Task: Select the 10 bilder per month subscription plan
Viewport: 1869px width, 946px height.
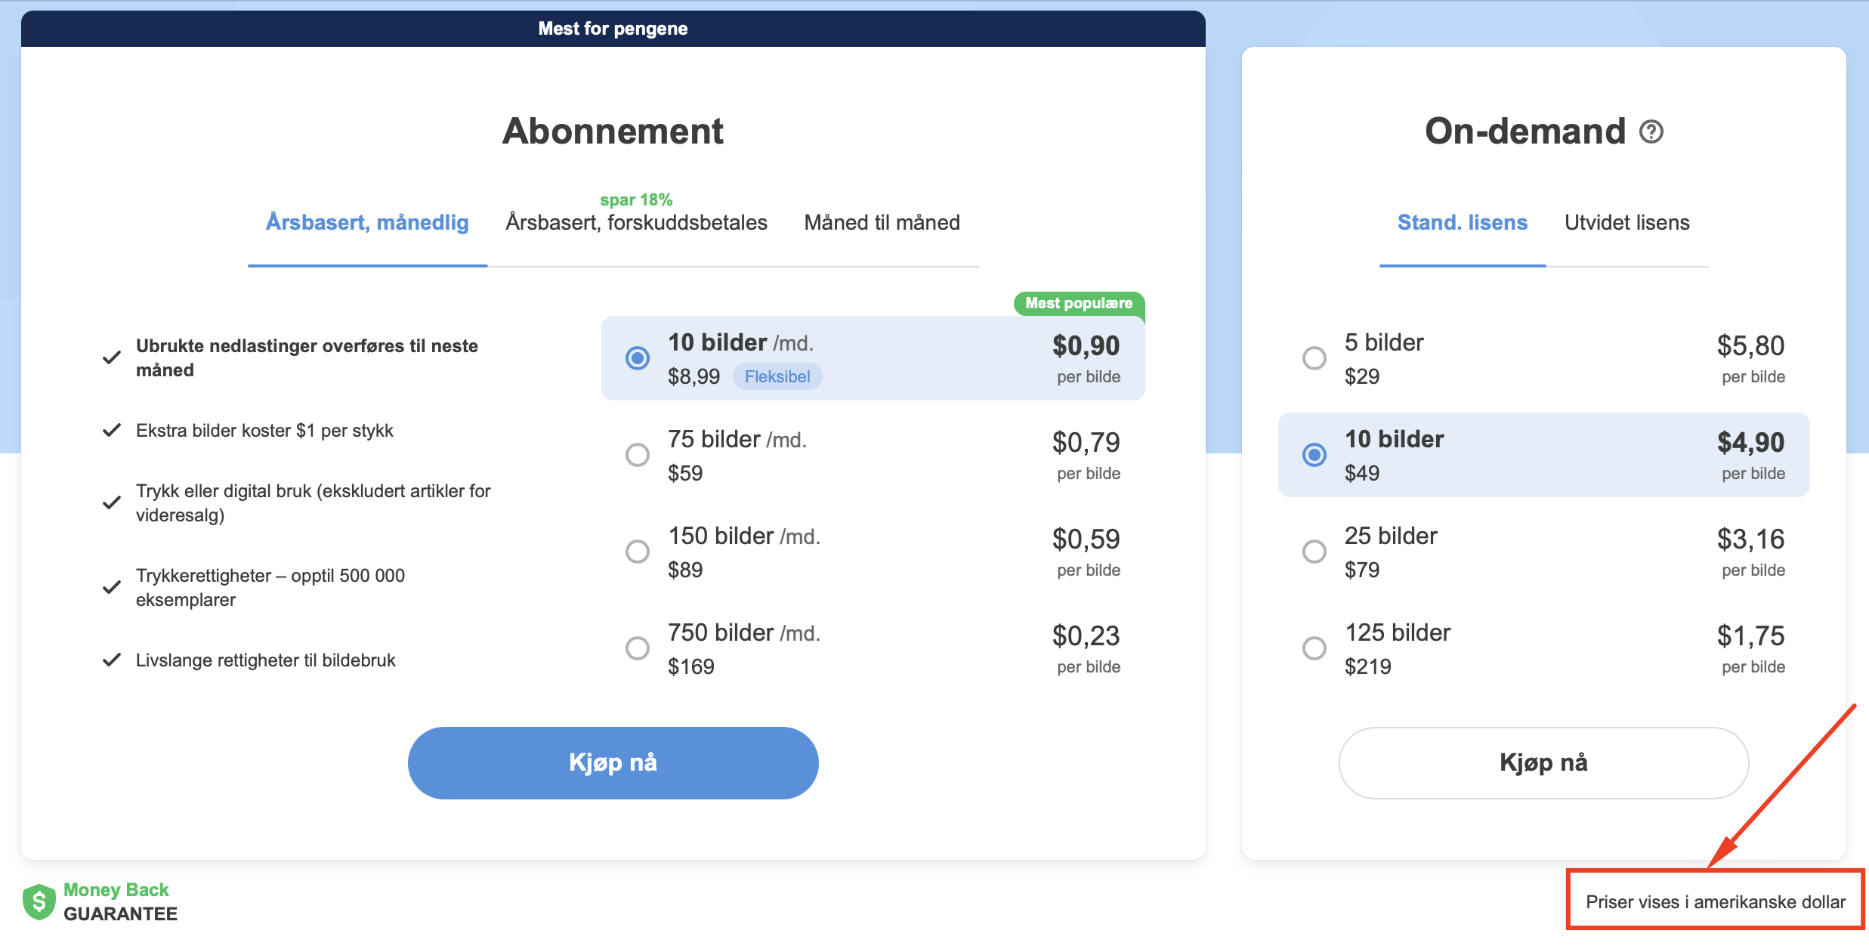Action: tap(638, 358)
